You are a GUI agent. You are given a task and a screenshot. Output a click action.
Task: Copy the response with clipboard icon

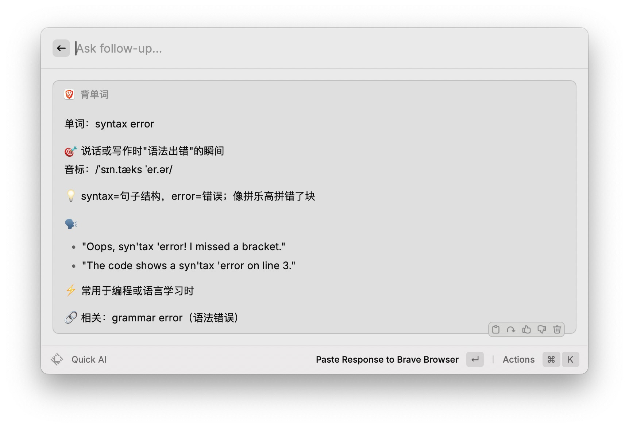pos(496,329)
